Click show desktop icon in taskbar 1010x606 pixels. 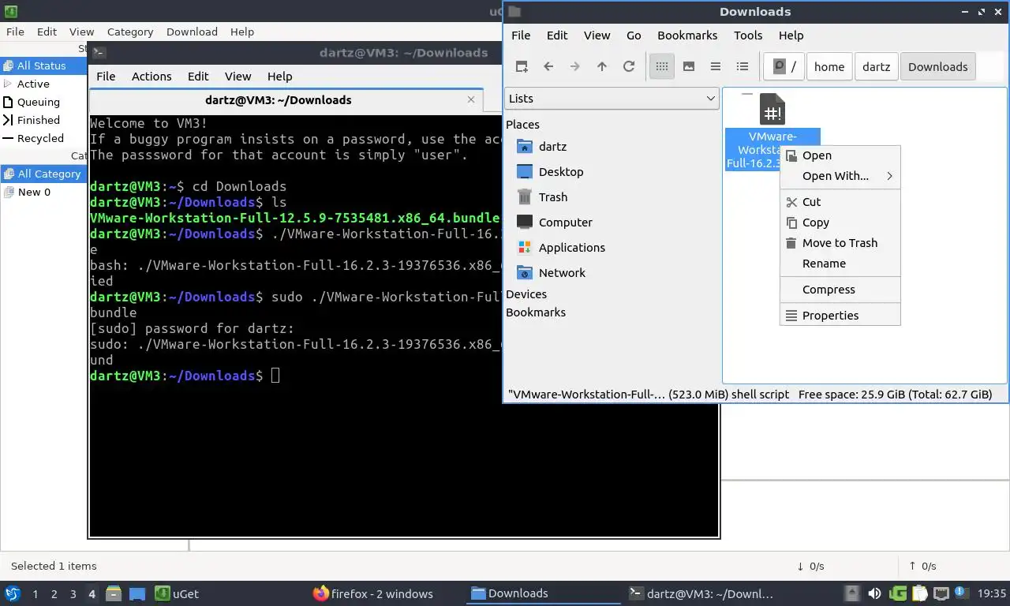click(137, 593)
